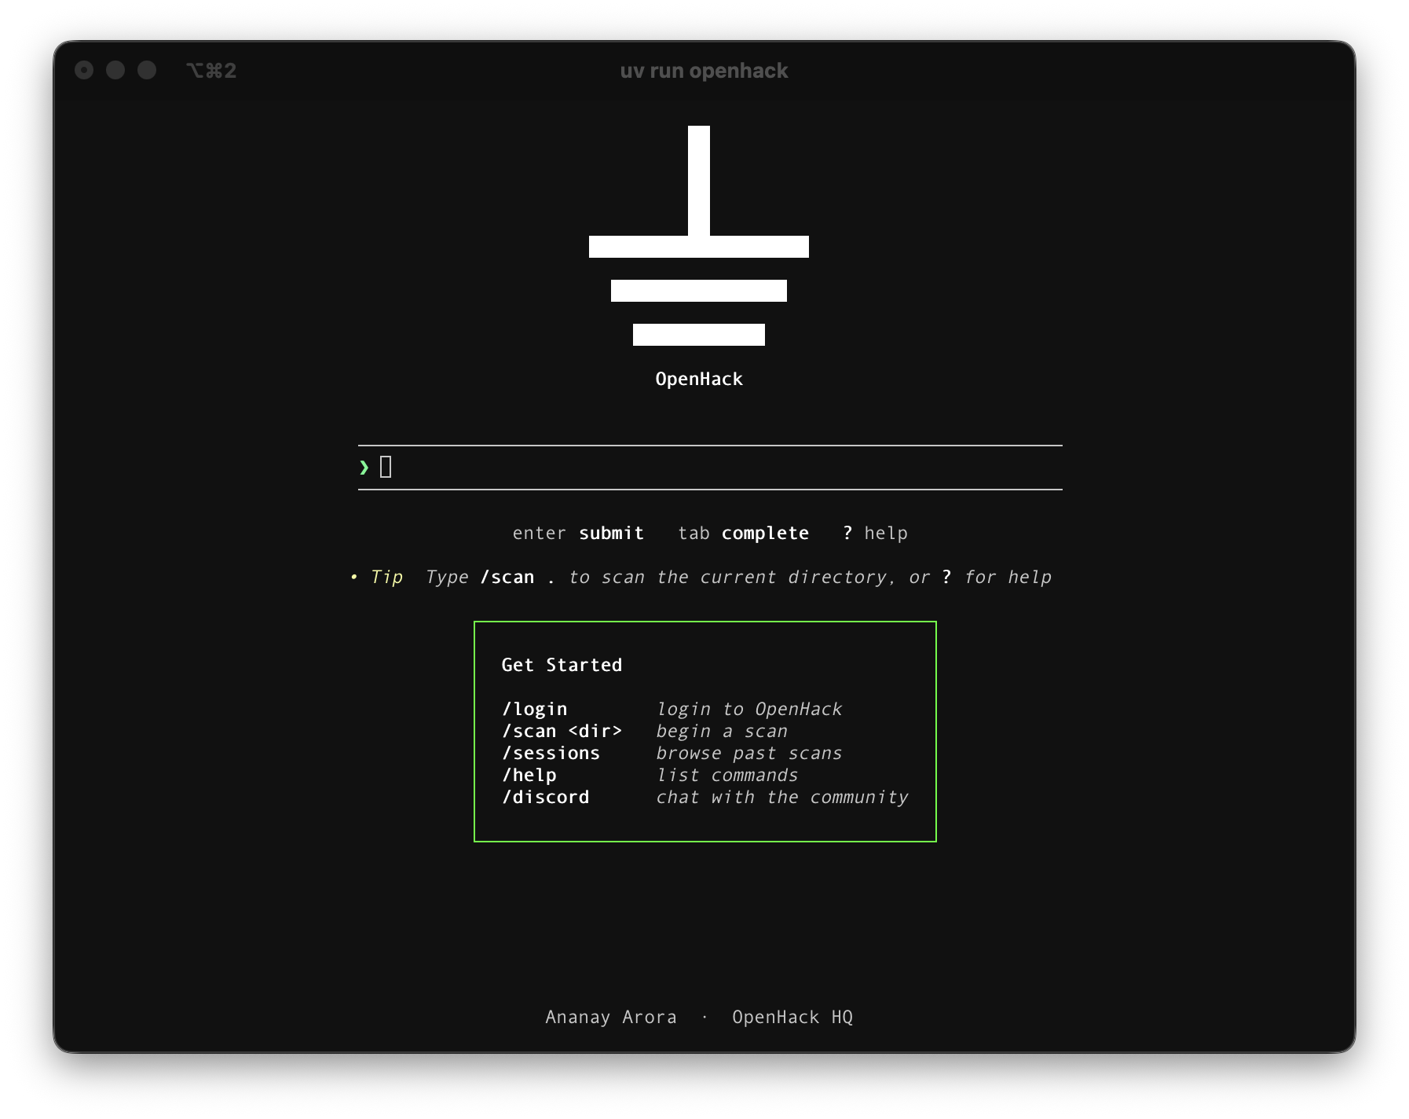
Task: Click the yellow 'Tip' label
Action: 386,577
